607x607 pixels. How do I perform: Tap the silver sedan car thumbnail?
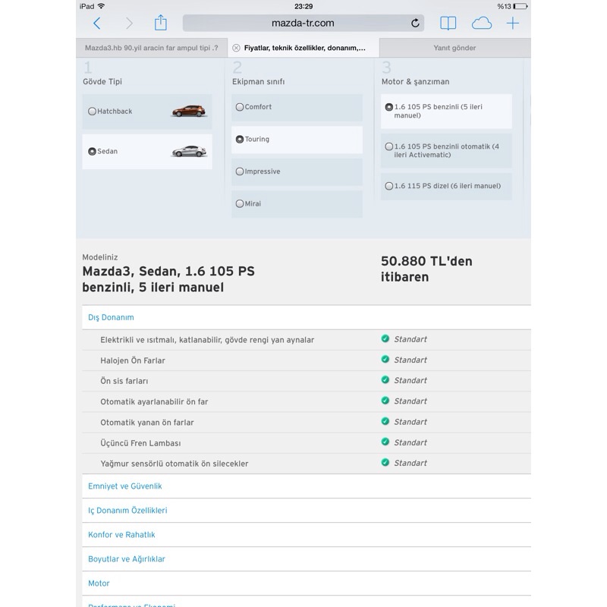pos(189,151)
